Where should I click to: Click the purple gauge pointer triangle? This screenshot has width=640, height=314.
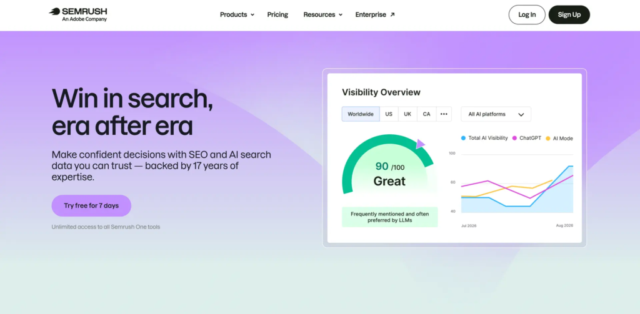click(421, 144)
